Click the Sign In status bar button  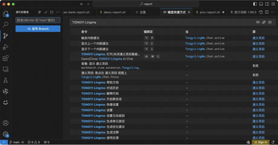pos(260,142)
